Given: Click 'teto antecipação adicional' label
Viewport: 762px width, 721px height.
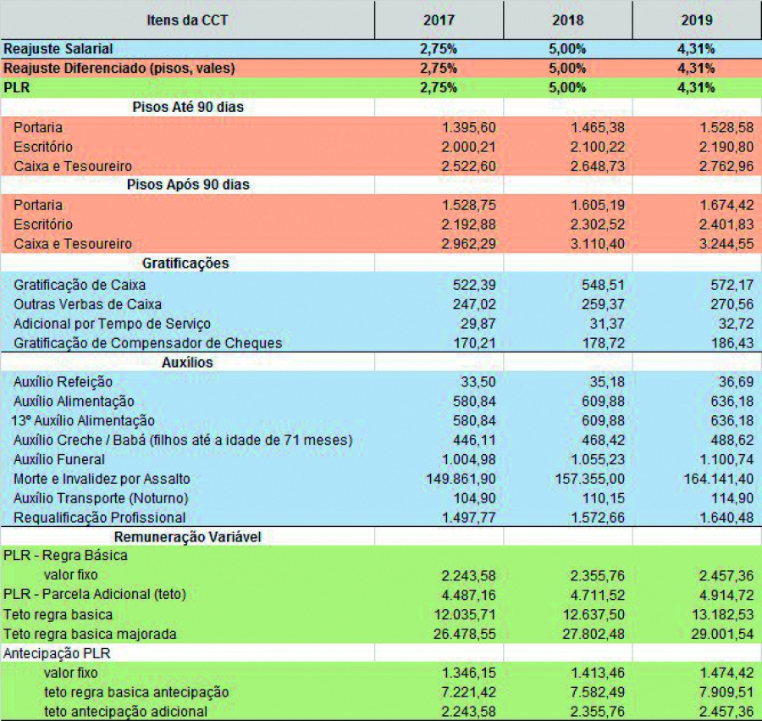Looking at the screenshot, I should pos(125,712).
